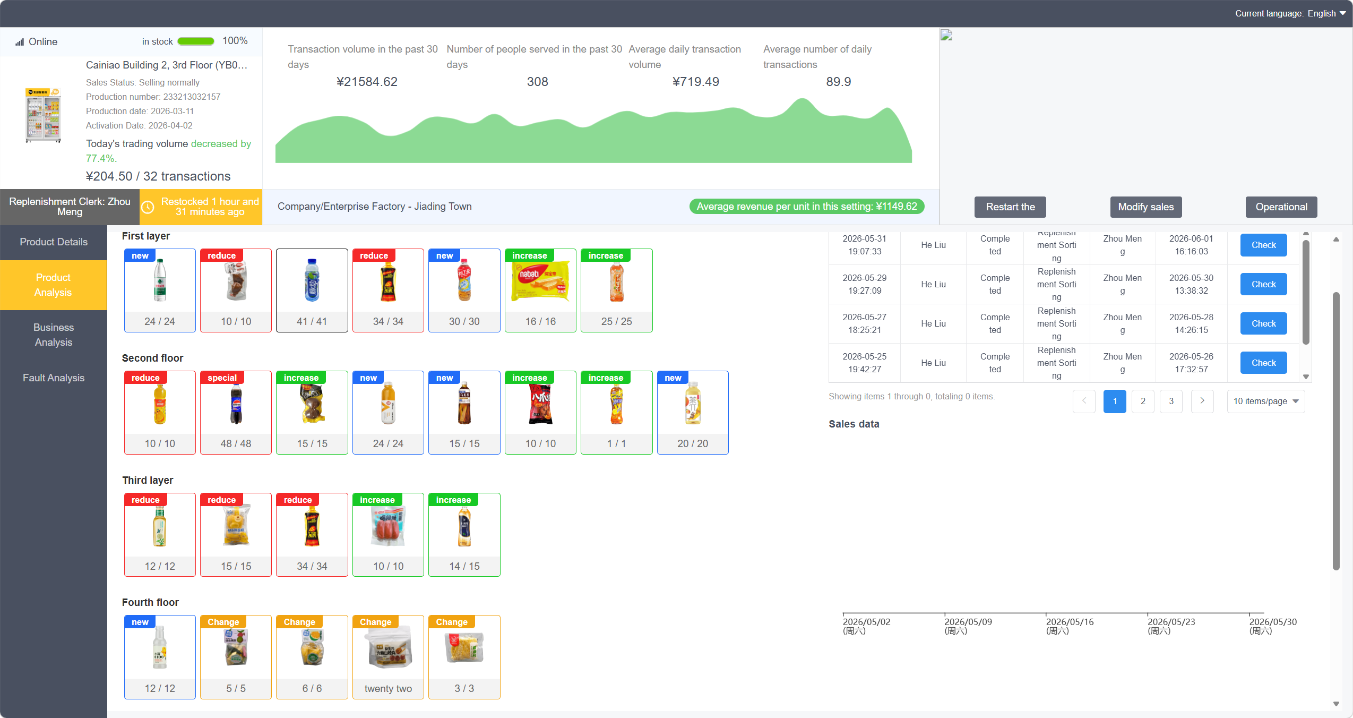Screen dimensions: 1353x718
Task: Click the Modify sales button
Action: (1145, 207)
